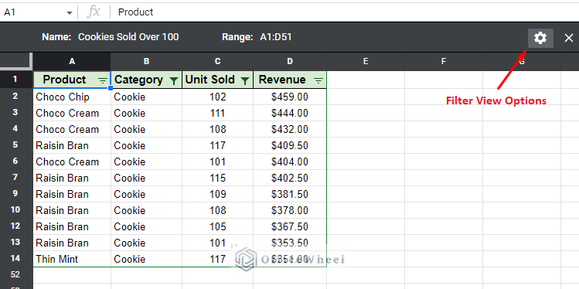Viewport: 579px width, 289px height.
Task: Select the $404.00 revenue cell
Action: (290, 161)
